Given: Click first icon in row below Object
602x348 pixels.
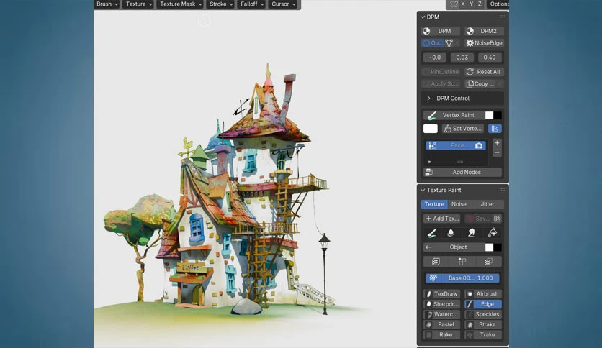Looking at the screenshot, I should [436, 262].
